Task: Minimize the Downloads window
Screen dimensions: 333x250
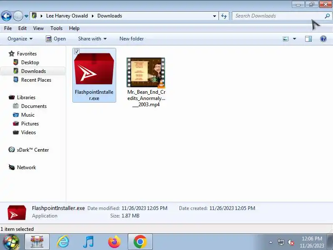Action: 298,5
